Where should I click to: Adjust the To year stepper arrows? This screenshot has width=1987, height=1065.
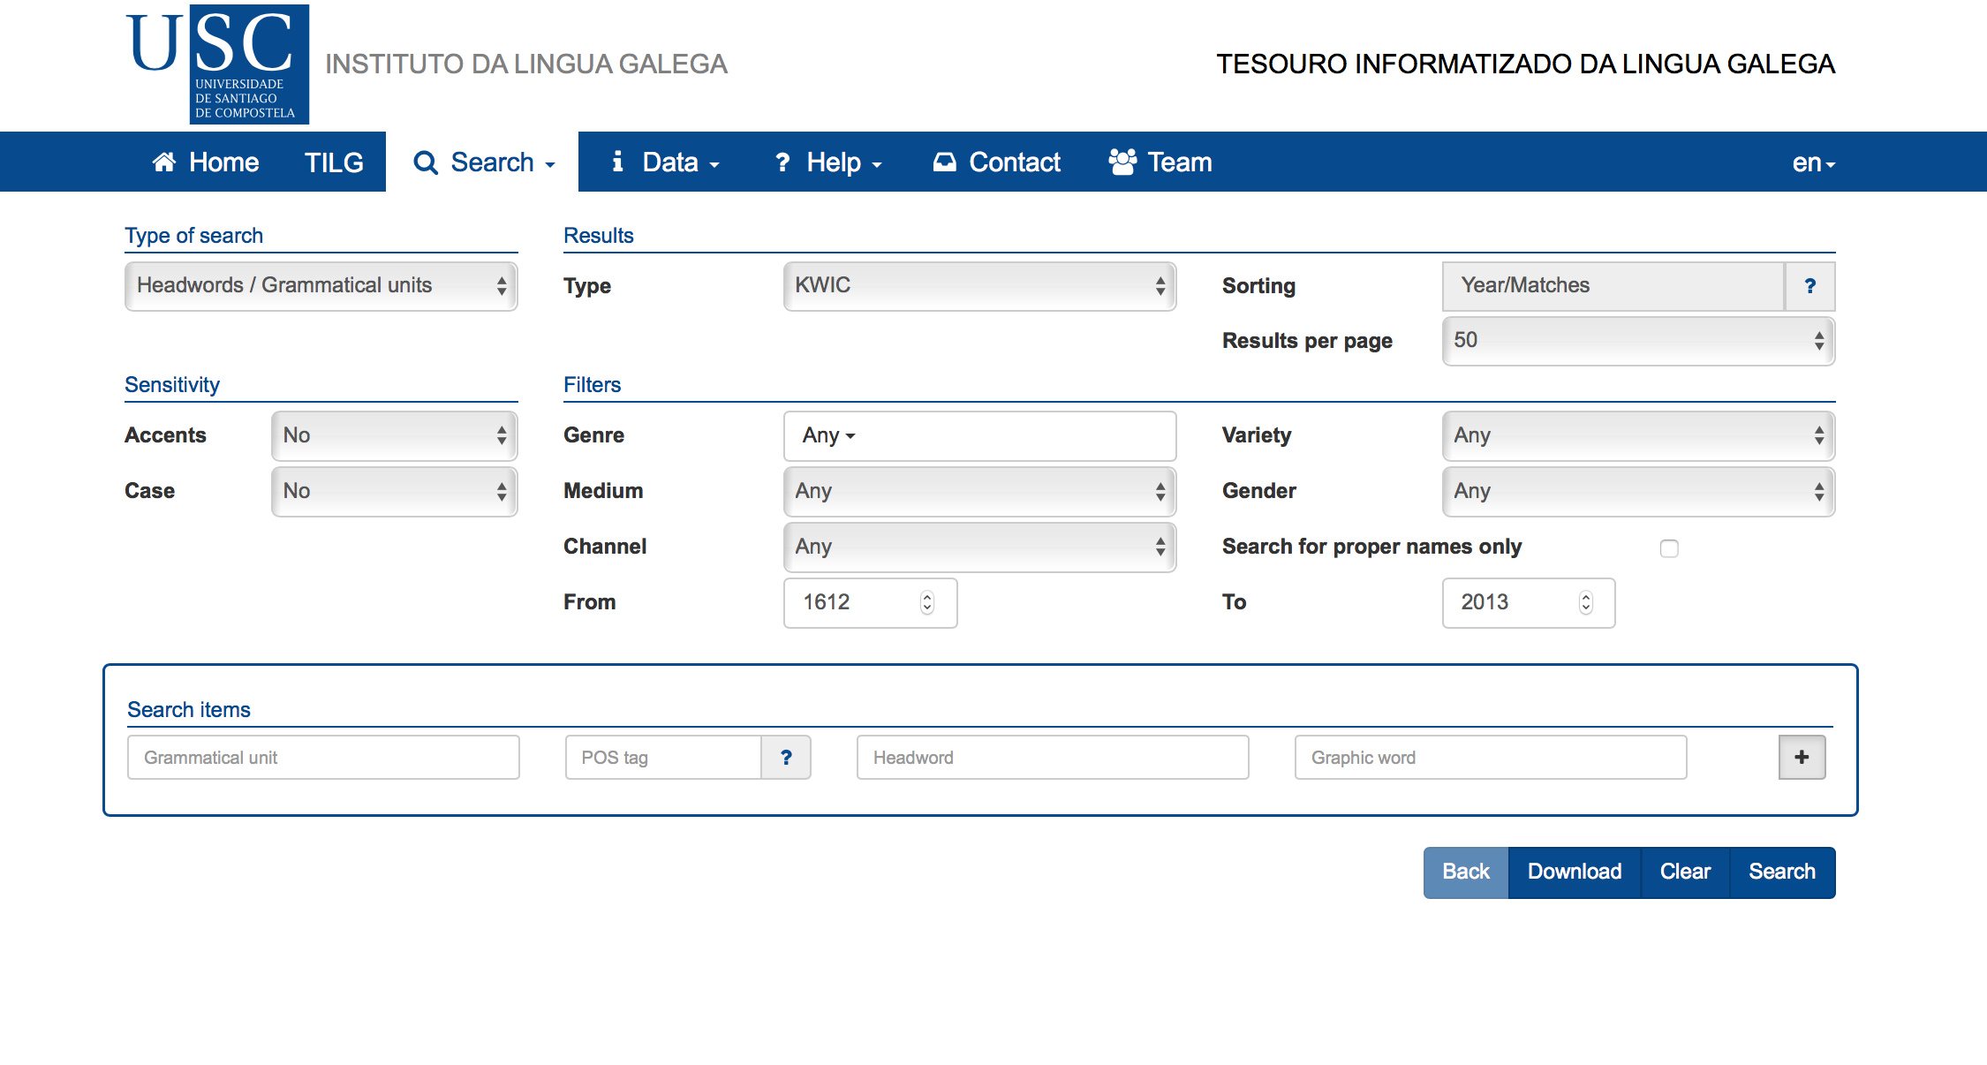coord(1586,602)
